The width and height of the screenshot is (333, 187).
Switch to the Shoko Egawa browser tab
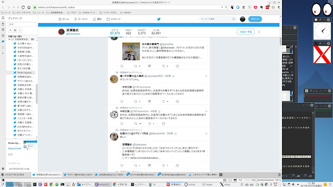(172, 175)
